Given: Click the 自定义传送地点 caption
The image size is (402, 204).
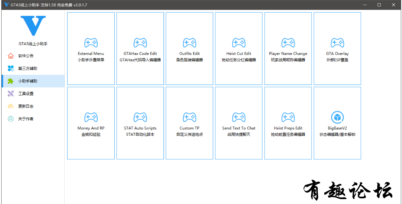Looking at the screenshot, I should tap(190, 135).
